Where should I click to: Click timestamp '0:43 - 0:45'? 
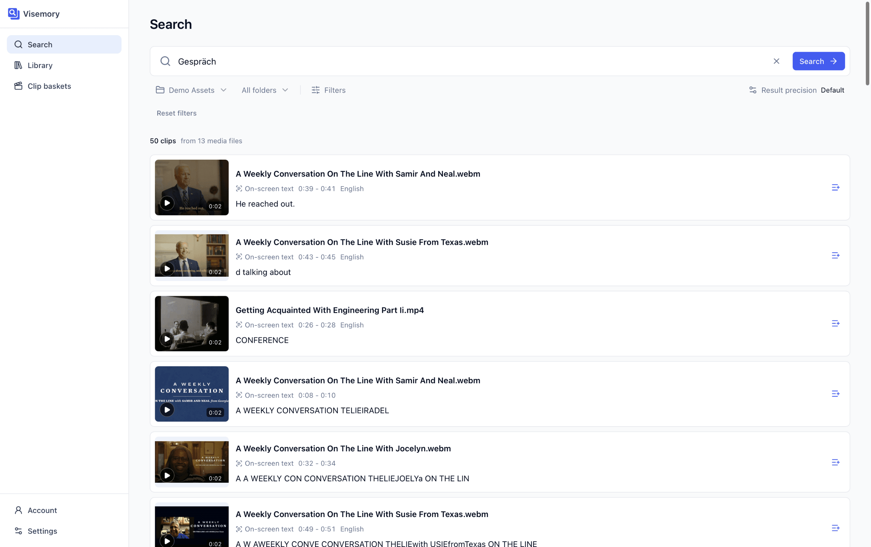(316, 257)
